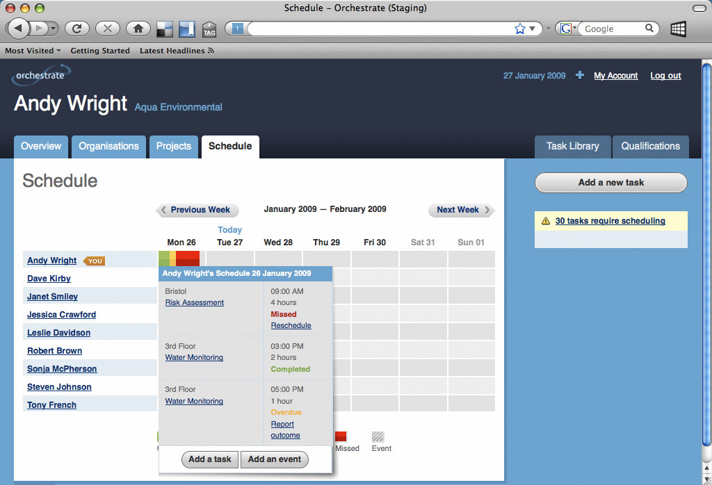This screenshot has height=485, width=712.
Task: Switch to the Projects tab
Action: [x=173, y=147]
